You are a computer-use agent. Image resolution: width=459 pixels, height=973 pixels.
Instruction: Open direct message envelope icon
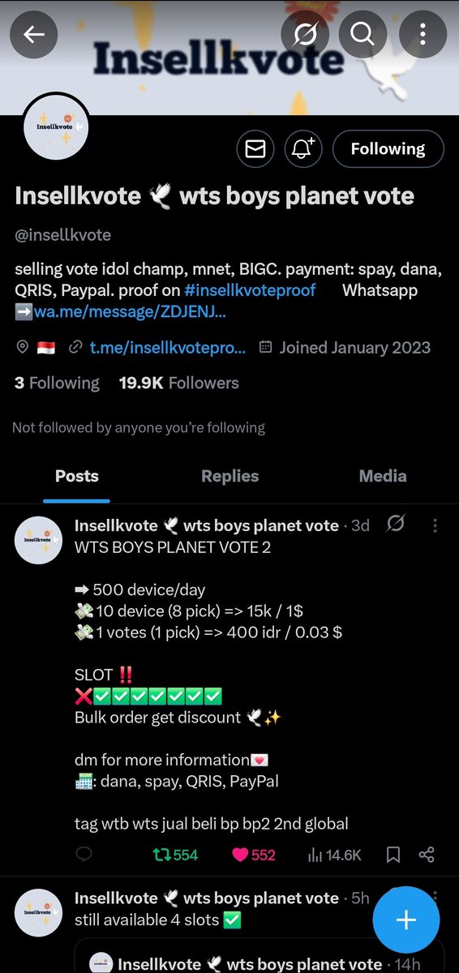[255, 149]
